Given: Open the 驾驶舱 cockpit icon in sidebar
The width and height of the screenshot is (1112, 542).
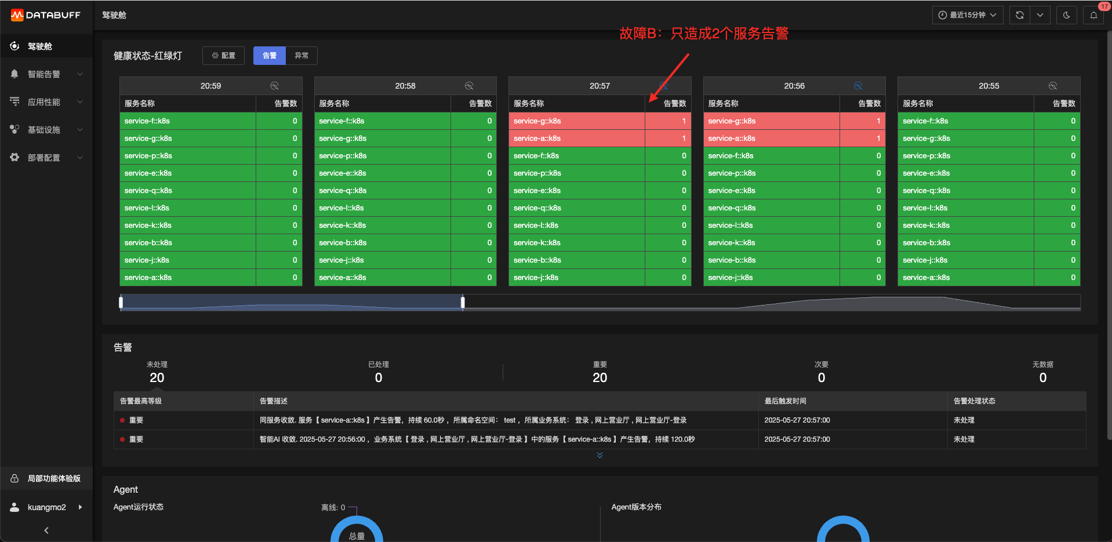Looking at the screenshot, I should coord(14,46).
